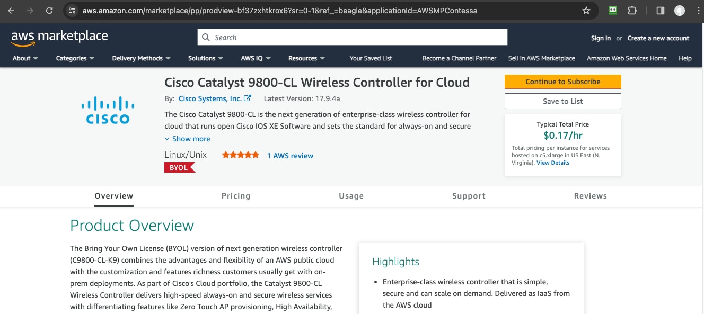The width and height of the screenshot is (704, 314).
Task: Toggle the browser side panel icon
Action: click(x=661, y=11)
